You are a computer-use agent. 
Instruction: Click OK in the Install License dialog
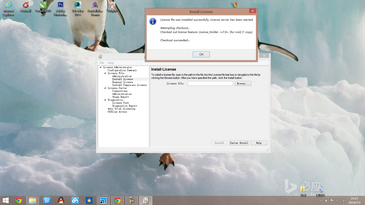point(201,54)
